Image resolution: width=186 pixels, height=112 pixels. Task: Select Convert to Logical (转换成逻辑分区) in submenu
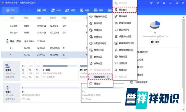pyautogui.click(x=125, y=50)
